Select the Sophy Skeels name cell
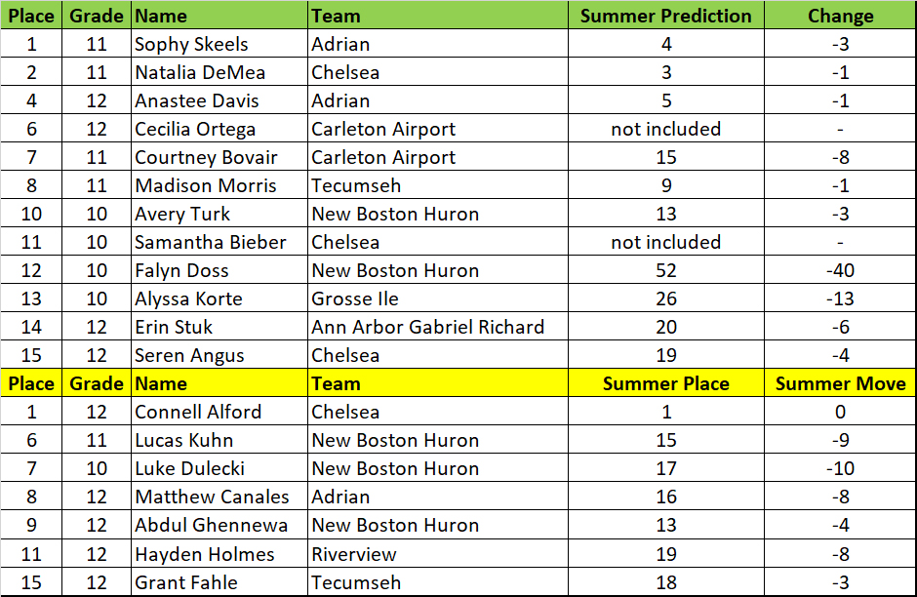The height and width of the screenshot is (597, 917). tap(191, 44)
